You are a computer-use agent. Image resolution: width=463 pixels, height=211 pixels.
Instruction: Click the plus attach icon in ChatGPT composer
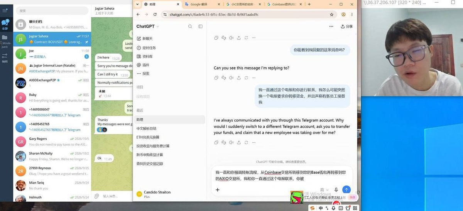[218, 190]
